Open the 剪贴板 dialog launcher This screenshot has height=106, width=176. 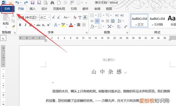click(x=15, y=33)
